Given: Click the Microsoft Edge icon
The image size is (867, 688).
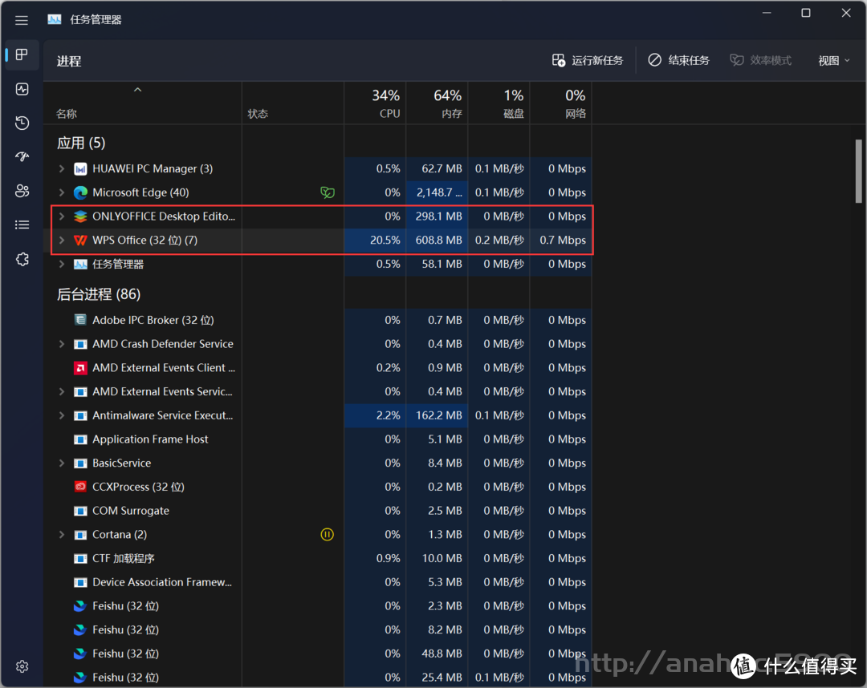Looking at the screenshot, I should pyautogui.click(x=80, y=192).
